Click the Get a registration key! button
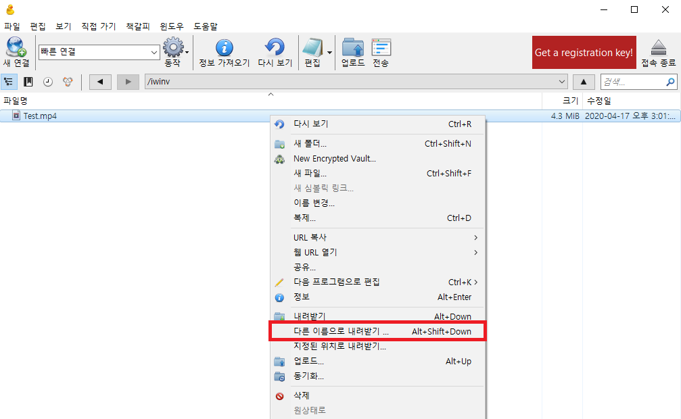This screenshot has height=419, width=681. [584, 52]
